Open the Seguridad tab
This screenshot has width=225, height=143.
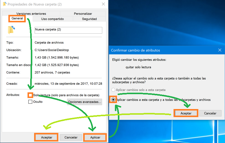tap(89, 19)
